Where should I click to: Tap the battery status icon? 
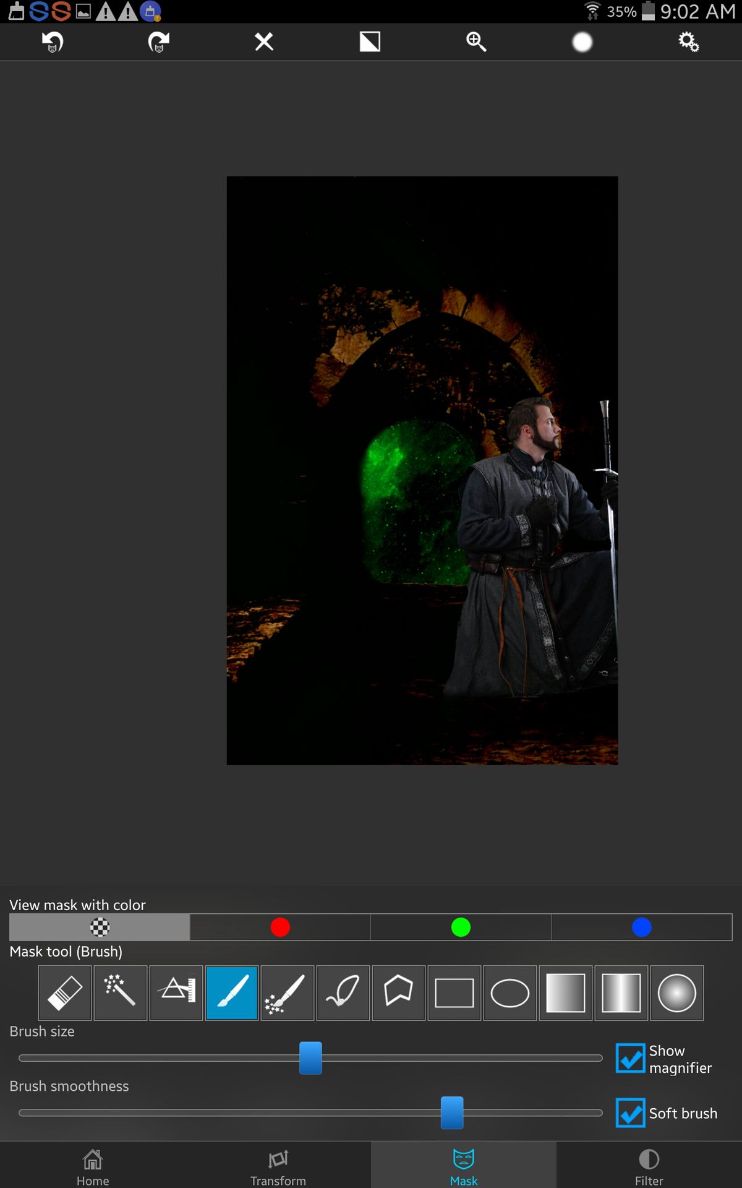click(x=648, y=11)
